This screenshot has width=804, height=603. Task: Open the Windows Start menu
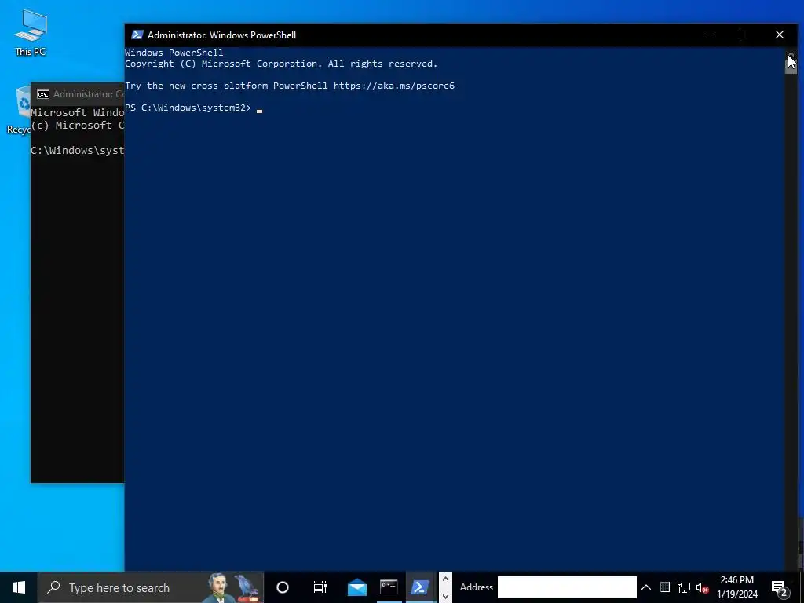pos(19,587)
